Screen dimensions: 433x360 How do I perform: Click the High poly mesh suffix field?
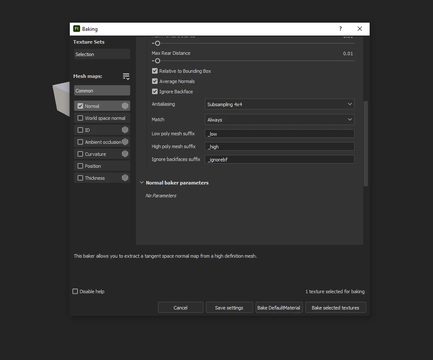click(280, 146)
